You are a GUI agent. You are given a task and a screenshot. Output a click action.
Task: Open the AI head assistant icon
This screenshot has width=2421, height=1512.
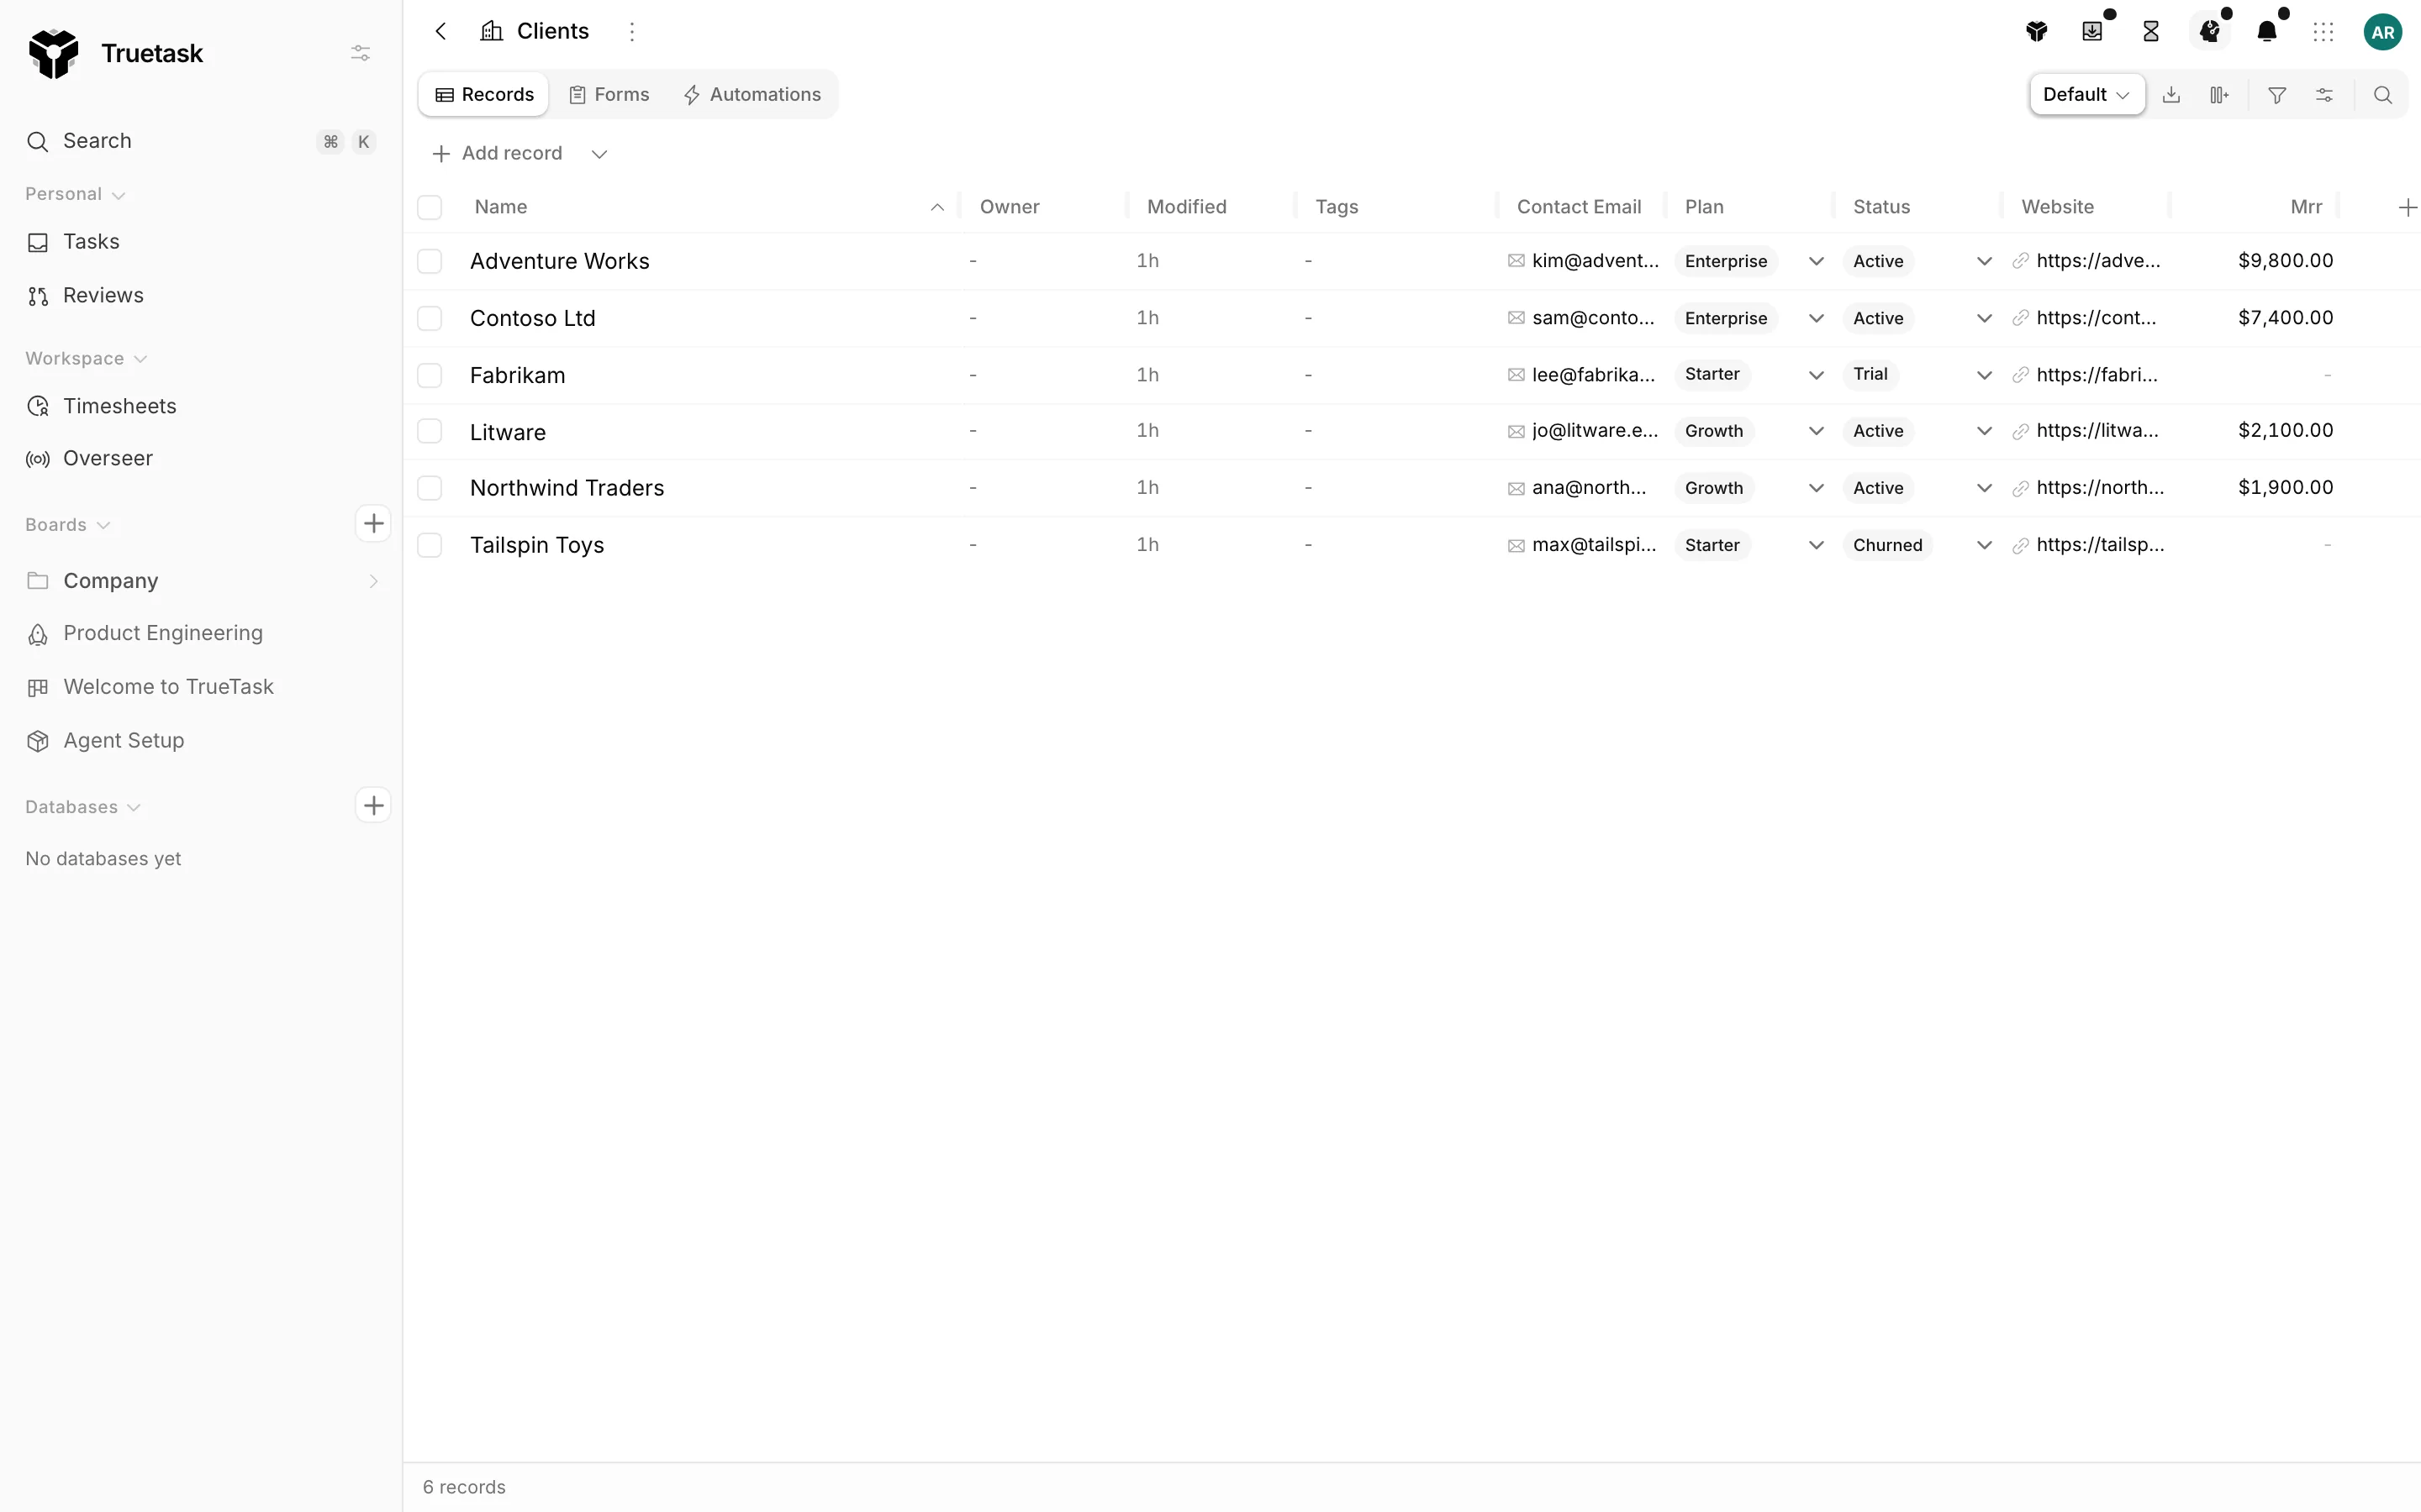coord(2211,32)
